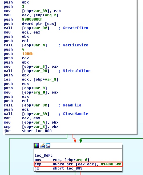Click the green branch arrow head

tap(81, 141)
